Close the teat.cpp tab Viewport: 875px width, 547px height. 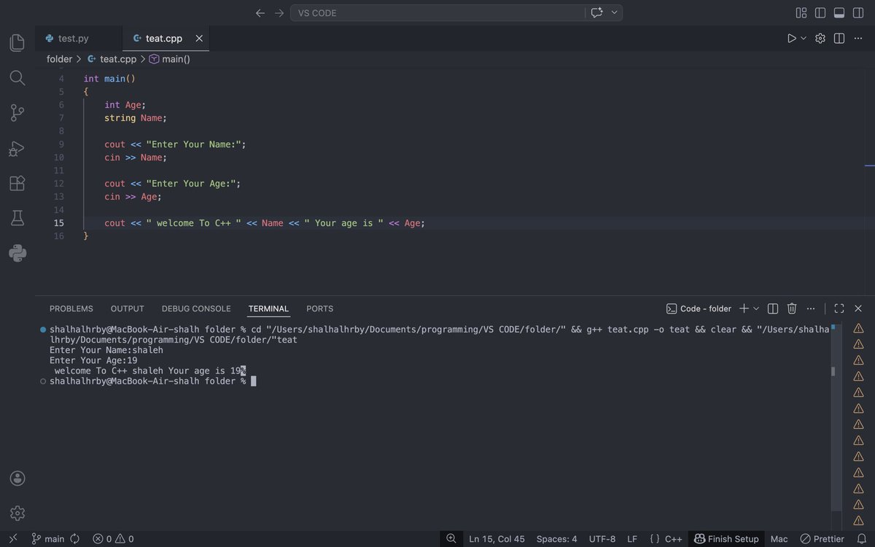(198, 38)
